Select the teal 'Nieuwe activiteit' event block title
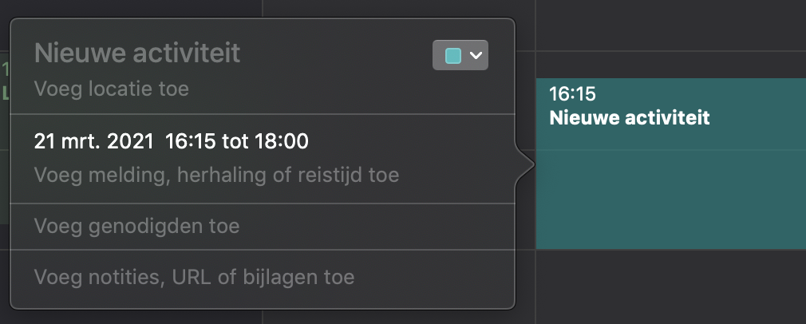The height and width of the screenshot is (324, 806). (630, 118)
